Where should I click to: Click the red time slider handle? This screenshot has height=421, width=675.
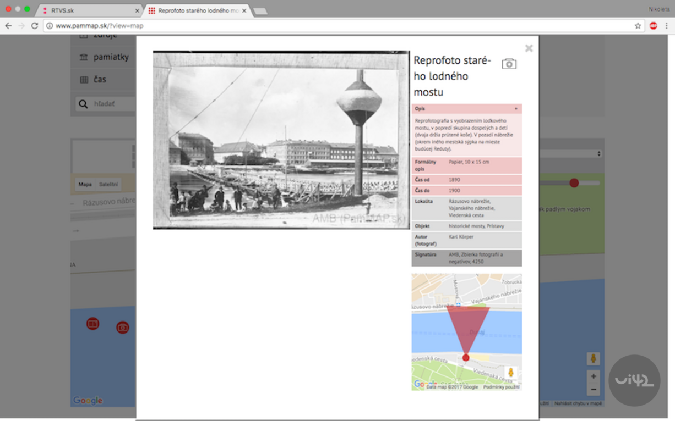pos(574,183)
